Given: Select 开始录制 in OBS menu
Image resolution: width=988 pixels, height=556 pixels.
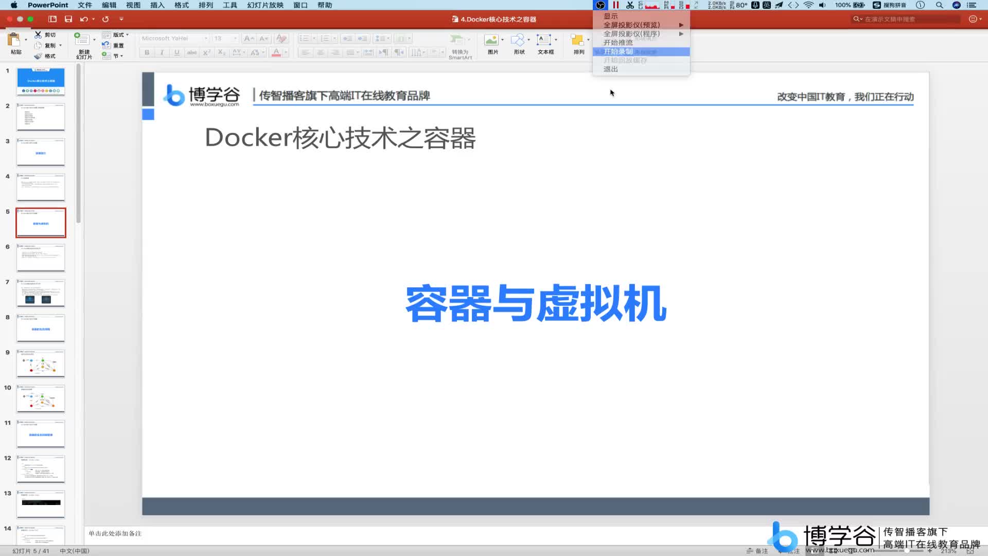Looking at the screenshot, I should [x=641, y=51].
